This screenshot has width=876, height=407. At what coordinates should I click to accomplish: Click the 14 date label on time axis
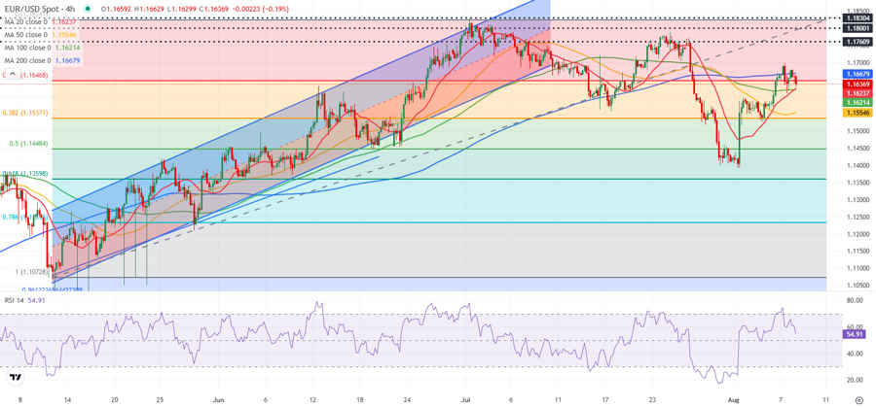coord(67,400)
